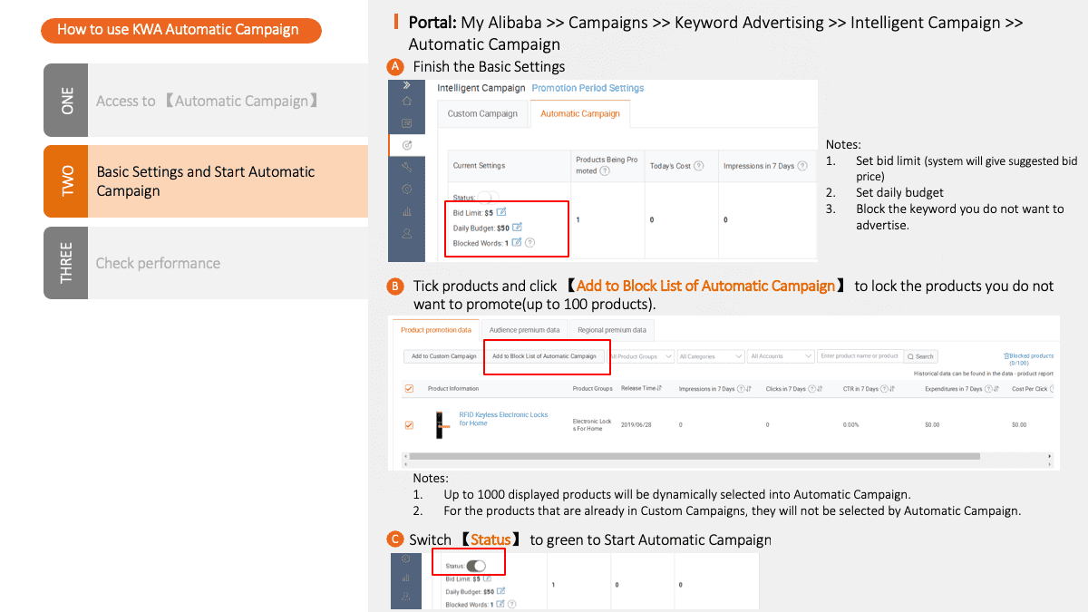Expand the sidebar with the double-chevron icon
The image size is (1088, 612).
[x=407, y=85]
